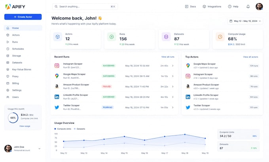The width and height of the screenshot is (269, 162).
Task: Click the View usage link
Action: 25,126
